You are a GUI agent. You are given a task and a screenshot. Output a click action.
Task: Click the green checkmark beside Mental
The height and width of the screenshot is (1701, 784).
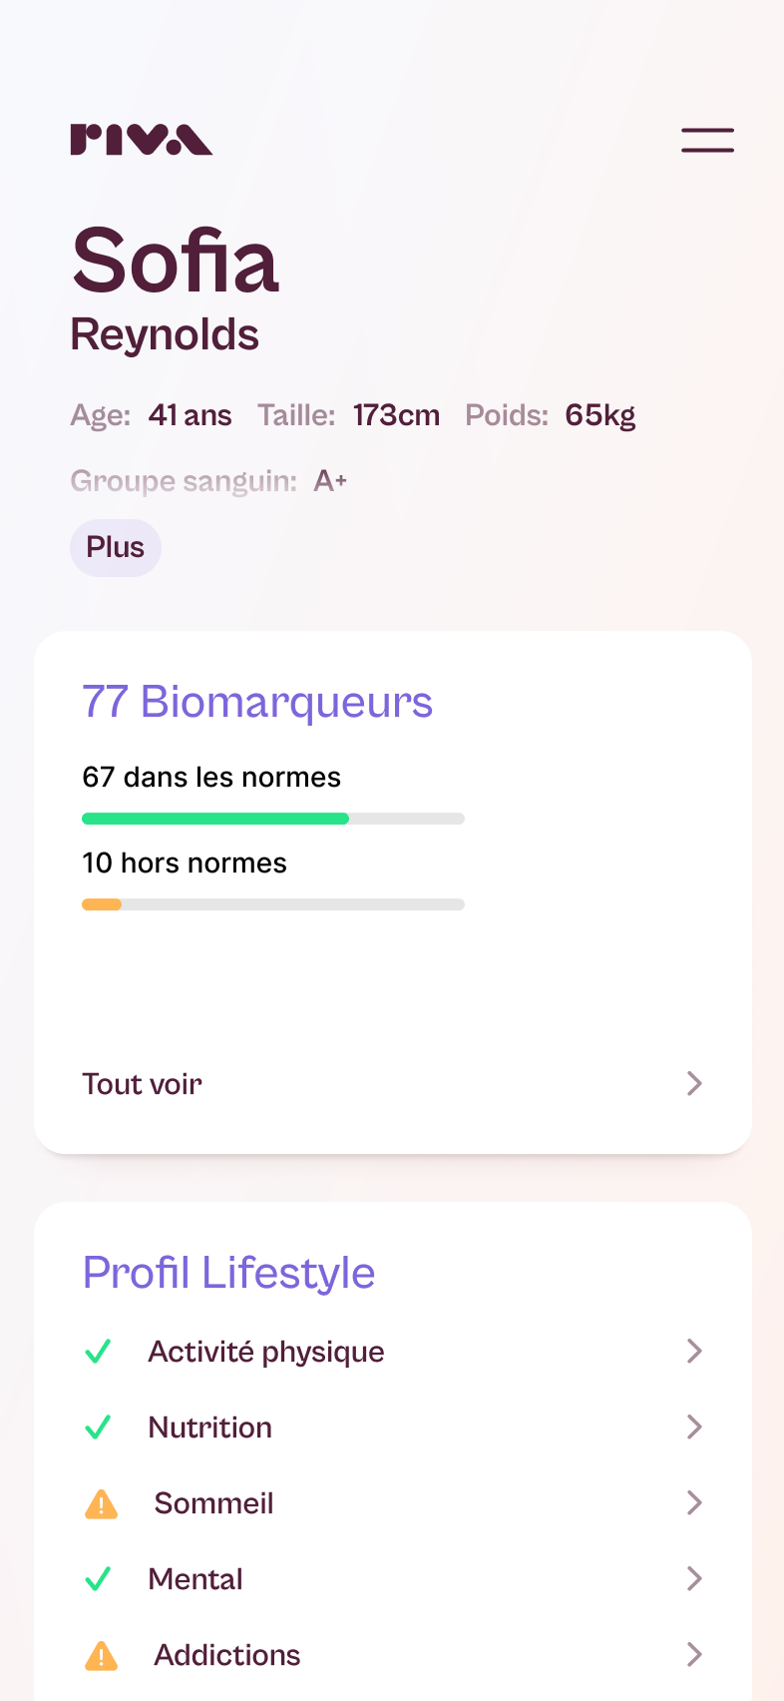98,1579
